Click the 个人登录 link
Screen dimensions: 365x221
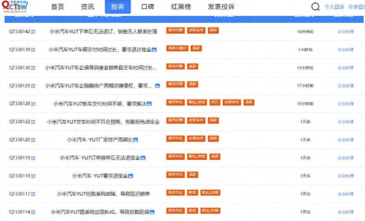click(334, 7)
